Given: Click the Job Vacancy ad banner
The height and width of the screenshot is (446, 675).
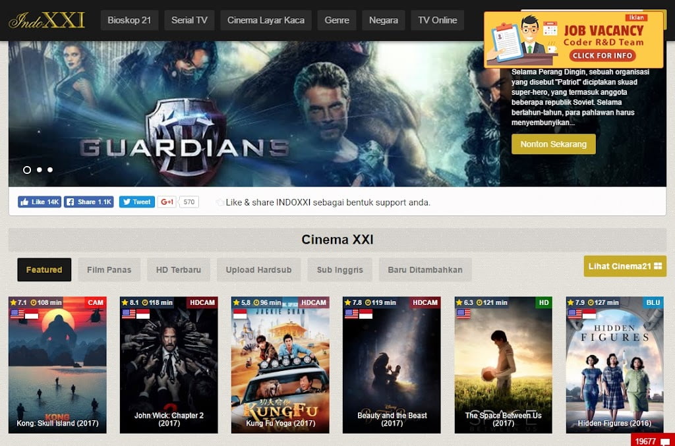Looking at the screenshot, I should [x=573, y=40].
